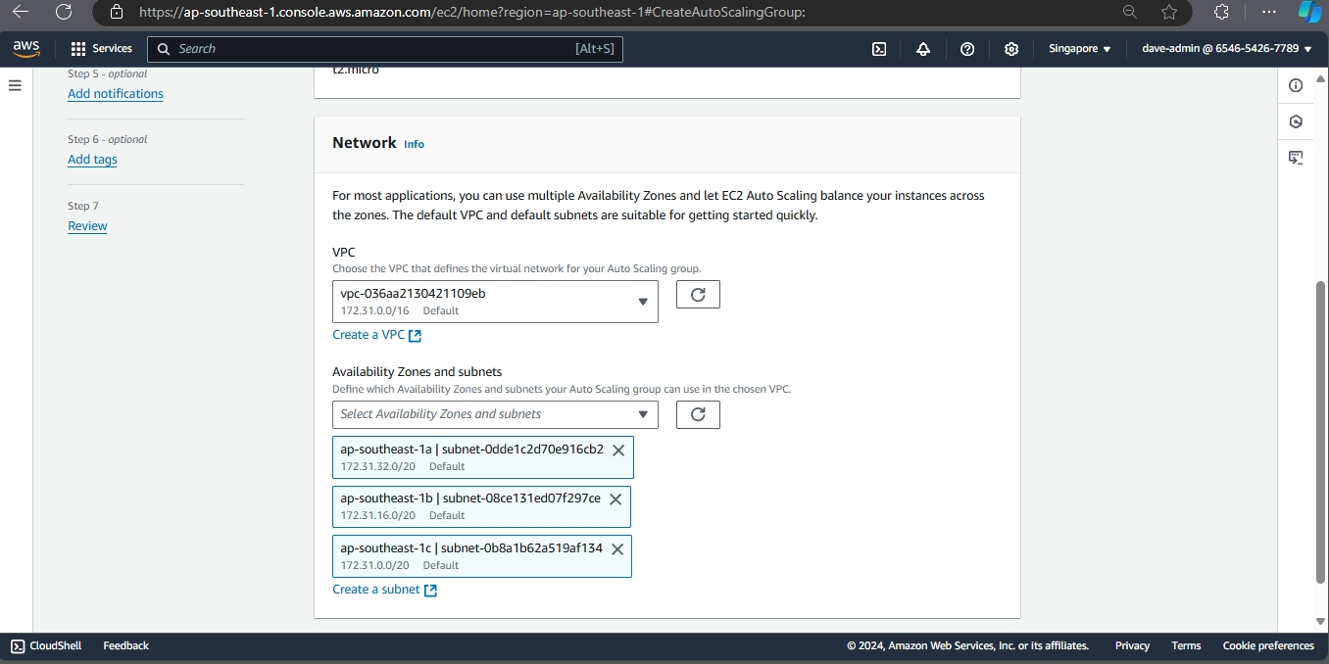The width and height of the screenshot is (1329, 664).
Task: Remove the ap-southeast-1a subnet selection
Action: pyautogui.click(x=618, y=451)
